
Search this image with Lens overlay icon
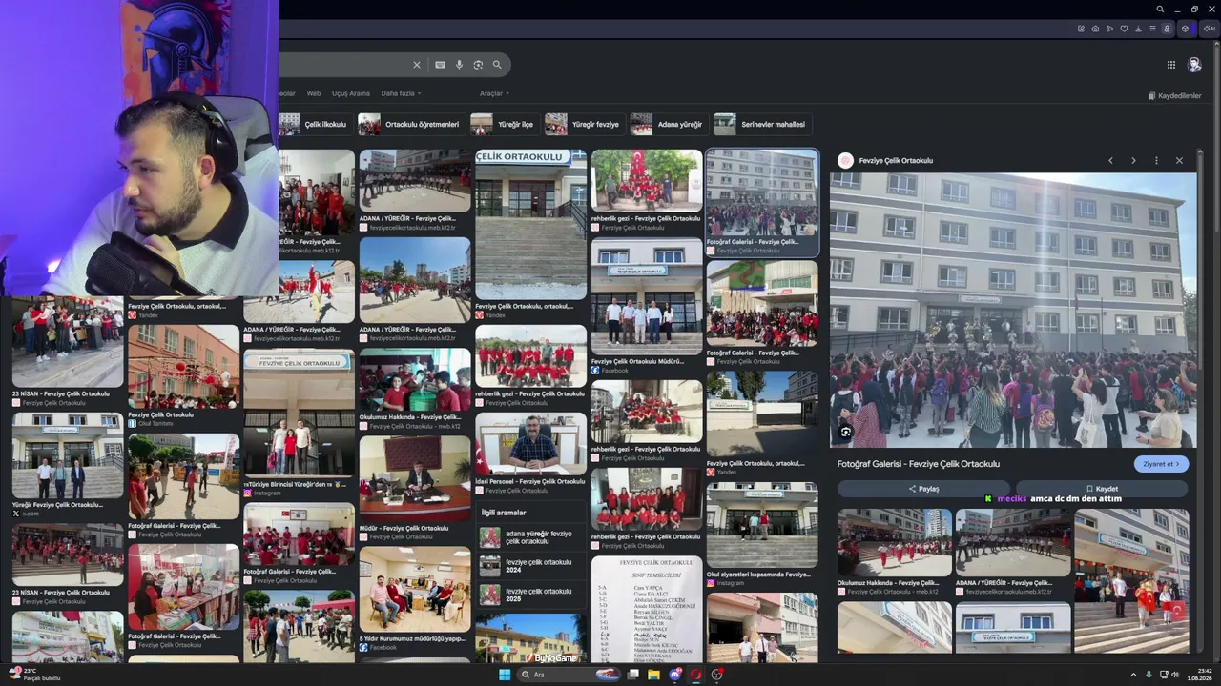tap(845, 433)
